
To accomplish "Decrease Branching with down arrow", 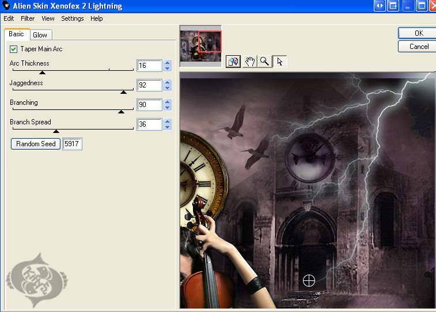I will tap(167, 108).
